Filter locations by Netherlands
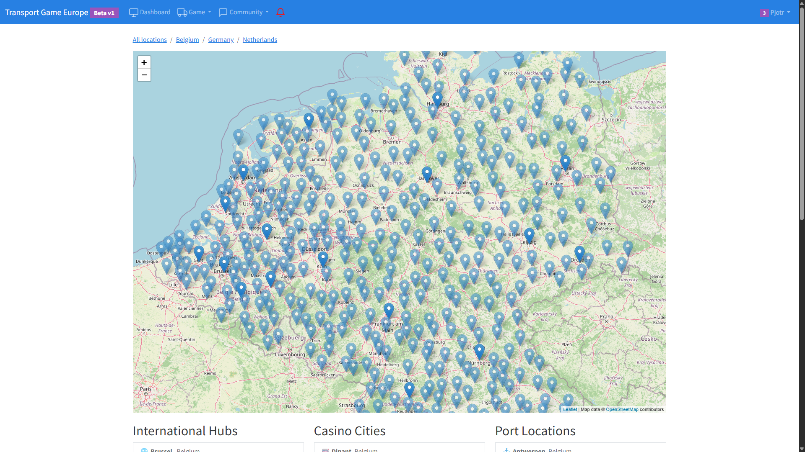805x452 pixels. click(260, 39)
